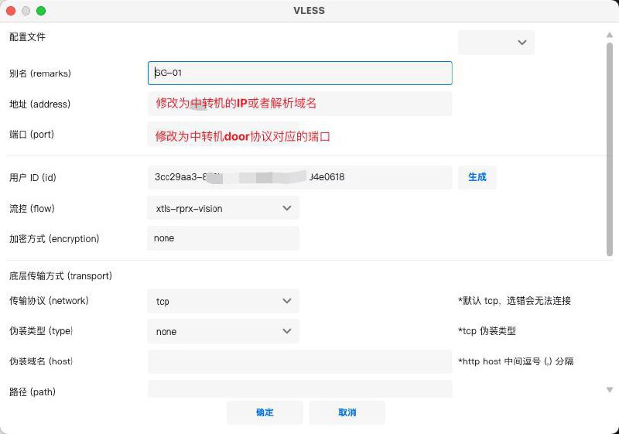The width and height of the screenshot is (619, 434).
Task: Open the 配置文件 dropdown at top right
Action: click(496, 42)
